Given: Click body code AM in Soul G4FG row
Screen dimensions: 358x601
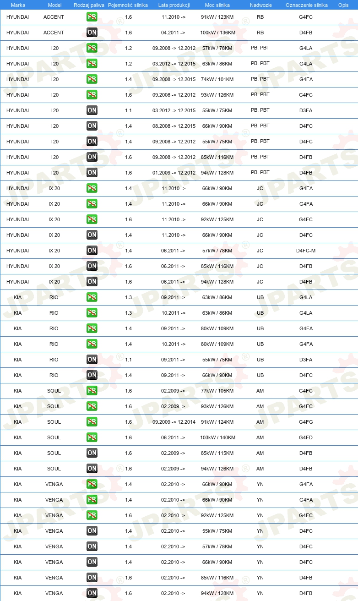Looking at the screenshot, I should click(x=260, y=422).
